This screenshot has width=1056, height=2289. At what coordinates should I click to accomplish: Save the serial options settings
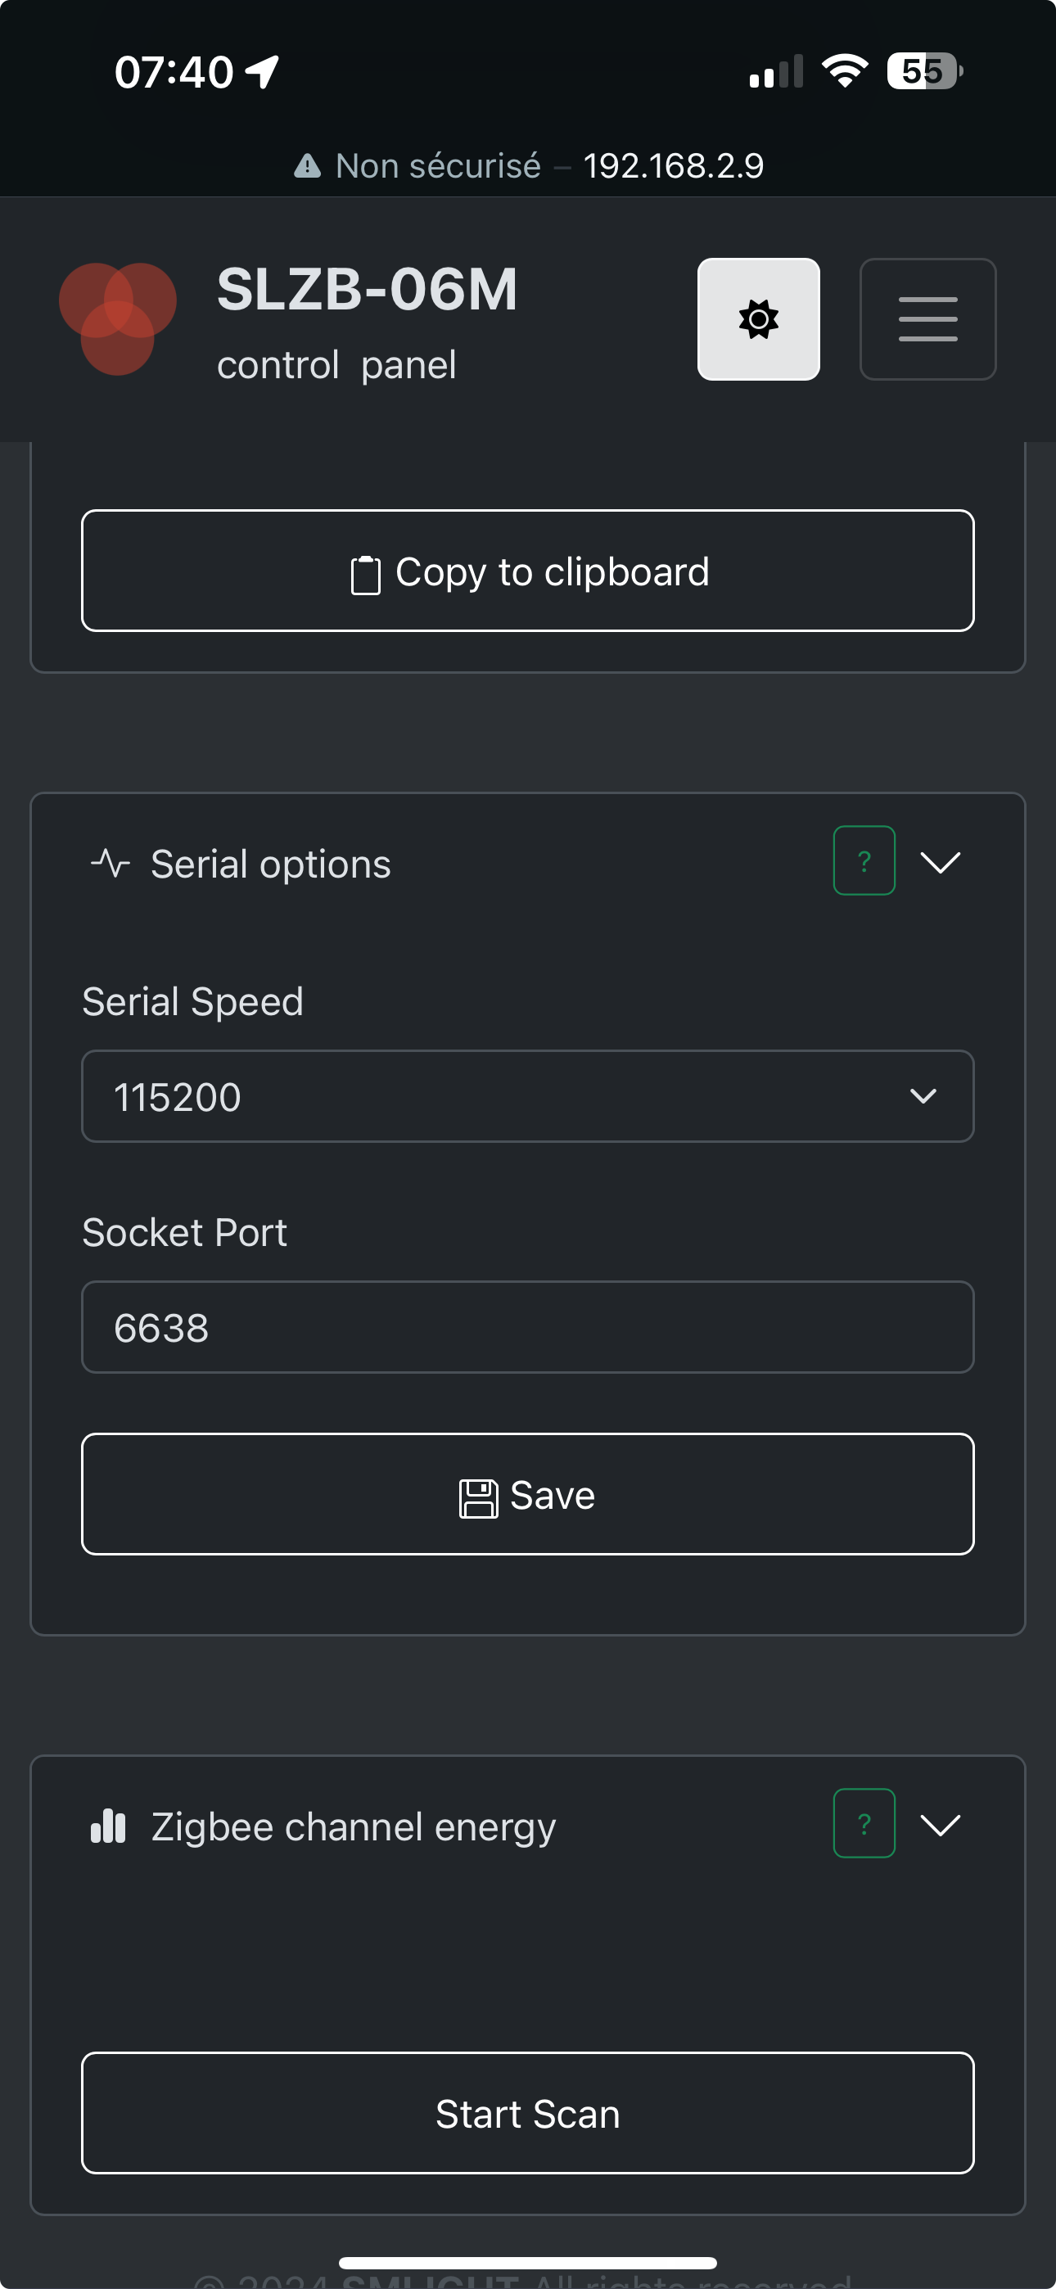528,1495
